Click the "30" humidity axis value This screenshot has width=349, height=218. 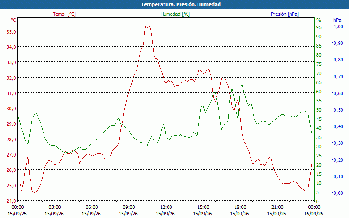coord(319,146)
